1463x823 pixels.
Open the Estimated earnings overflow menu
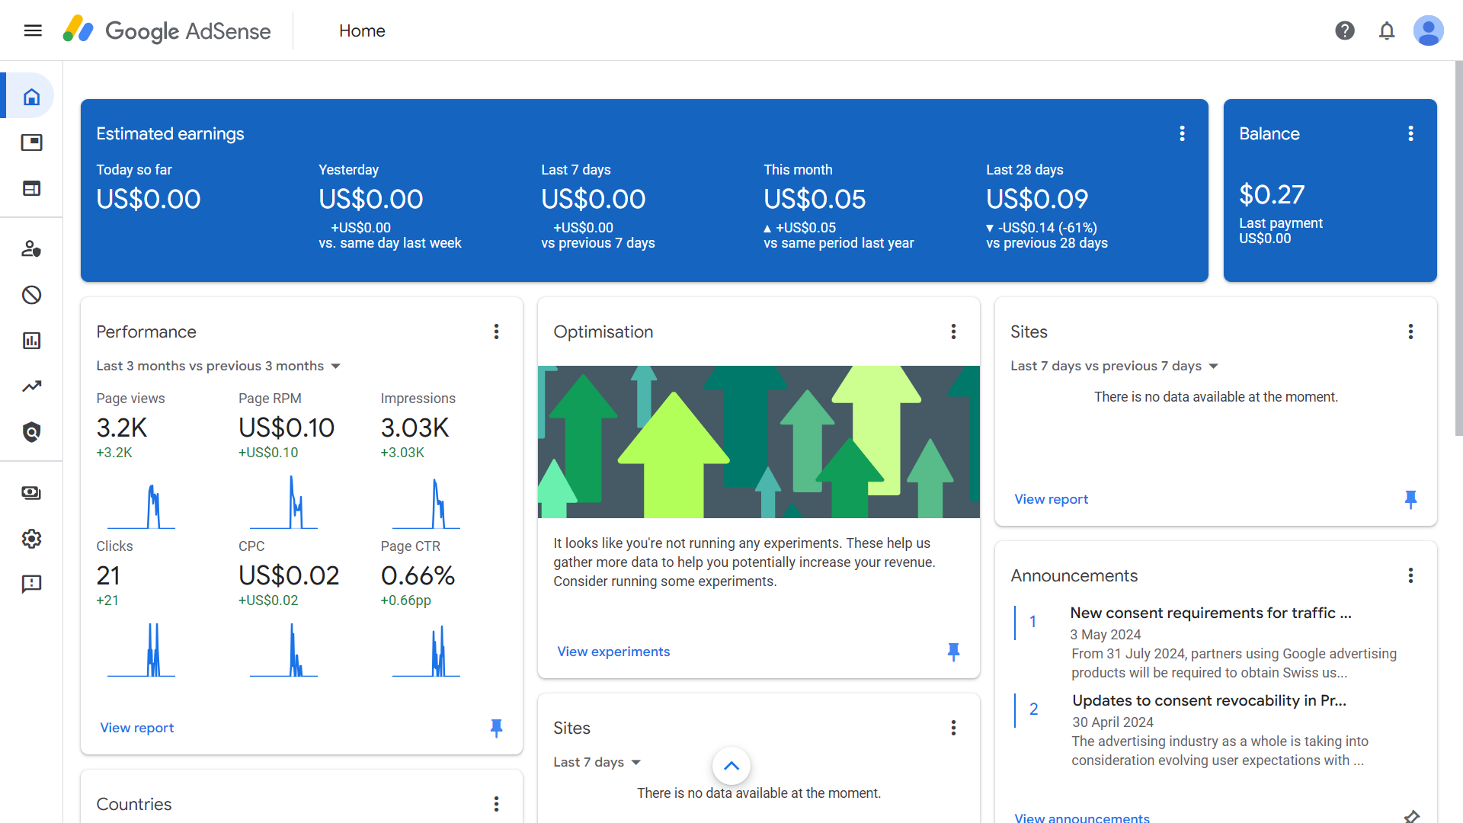pos(1182,133)
